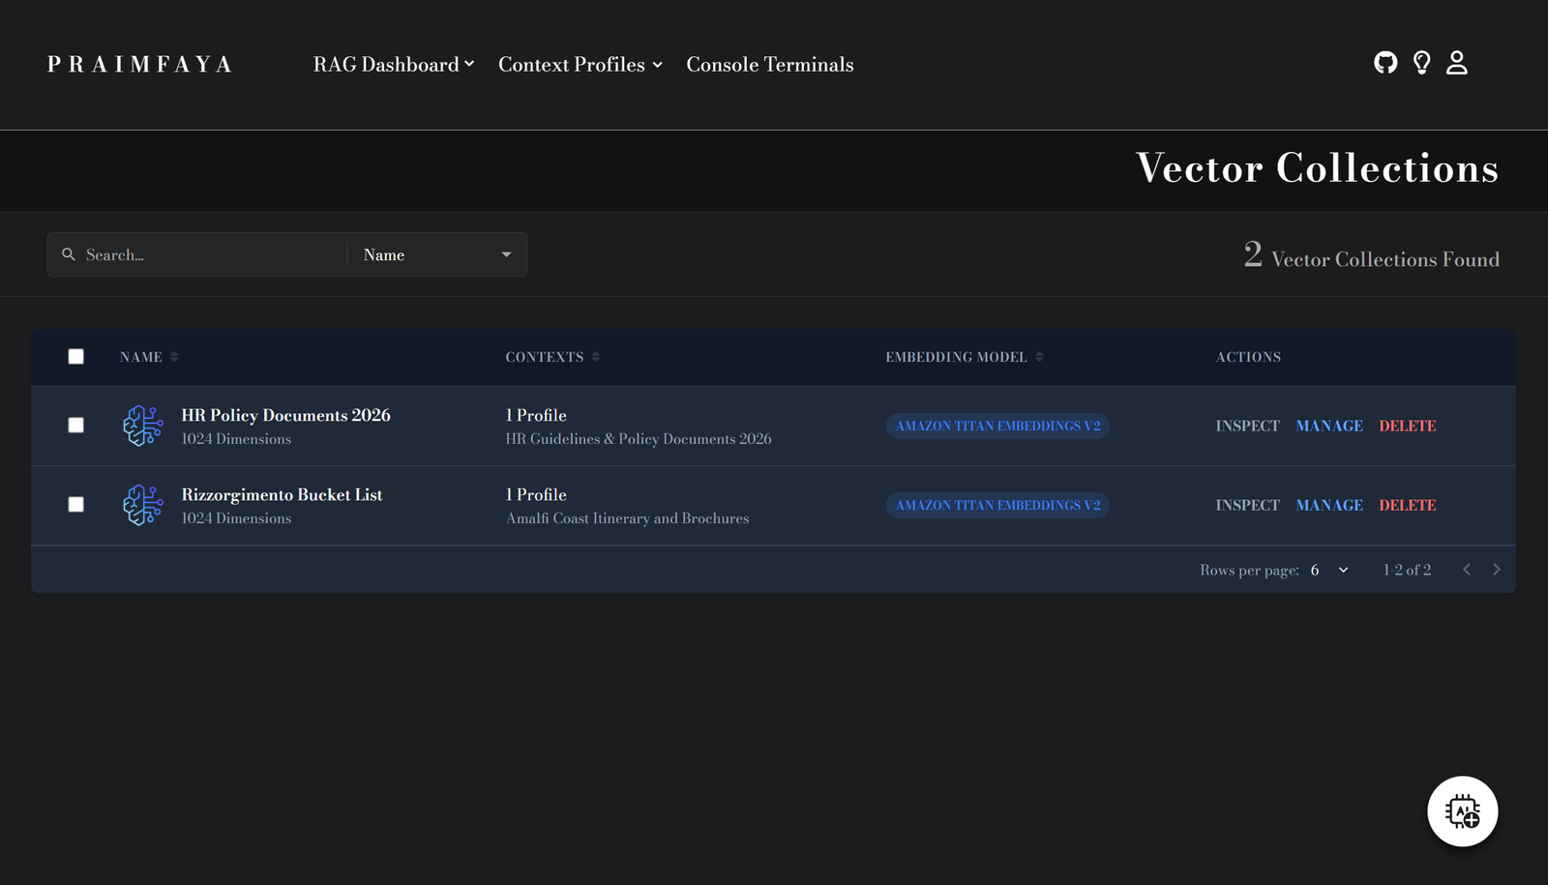Open the user account icon
The image size is (1548, 885).
[1457, 63]
